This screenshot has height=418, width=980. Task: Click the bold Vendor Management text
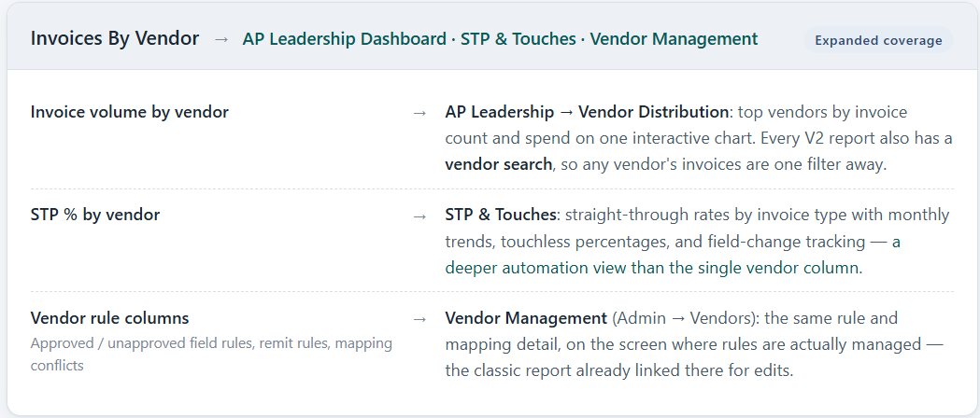tap(526, 317)
